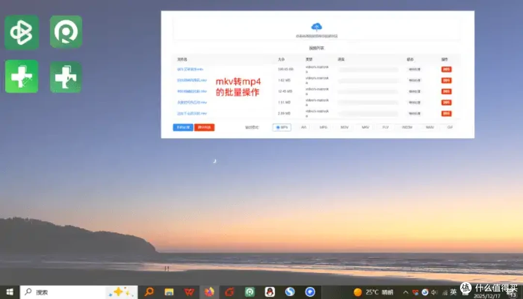Click progress bar of the 12.45 MB file
Screen dimensions: 523x299
pos(368,92)
